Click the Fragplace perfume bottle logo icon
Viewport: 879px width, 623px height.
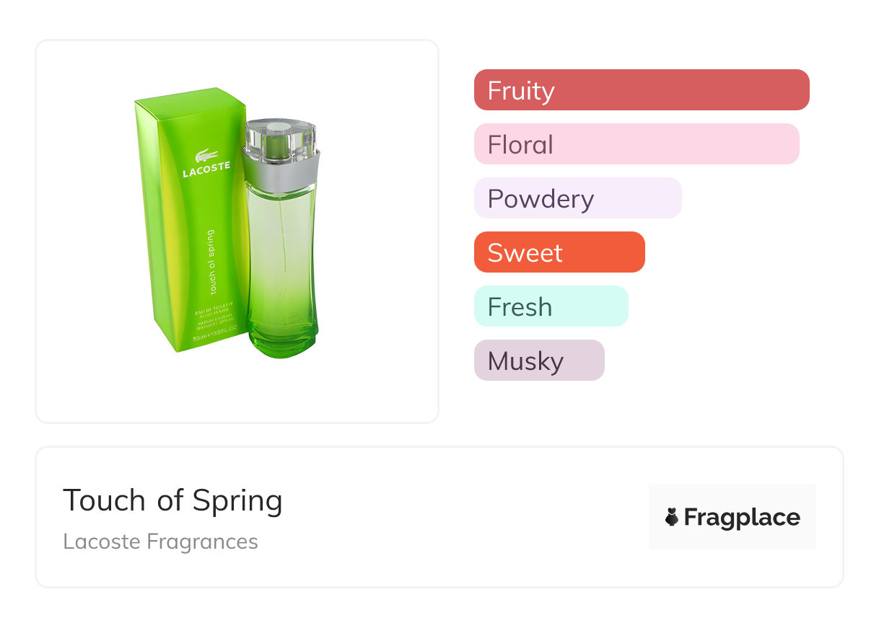(x=672, y=517)
